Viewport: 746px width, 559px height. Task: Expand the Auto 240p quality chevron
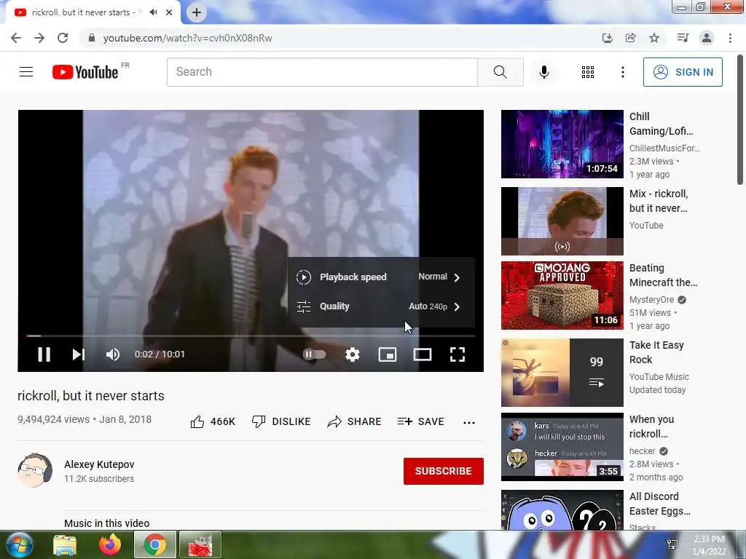tap(457, 306)
